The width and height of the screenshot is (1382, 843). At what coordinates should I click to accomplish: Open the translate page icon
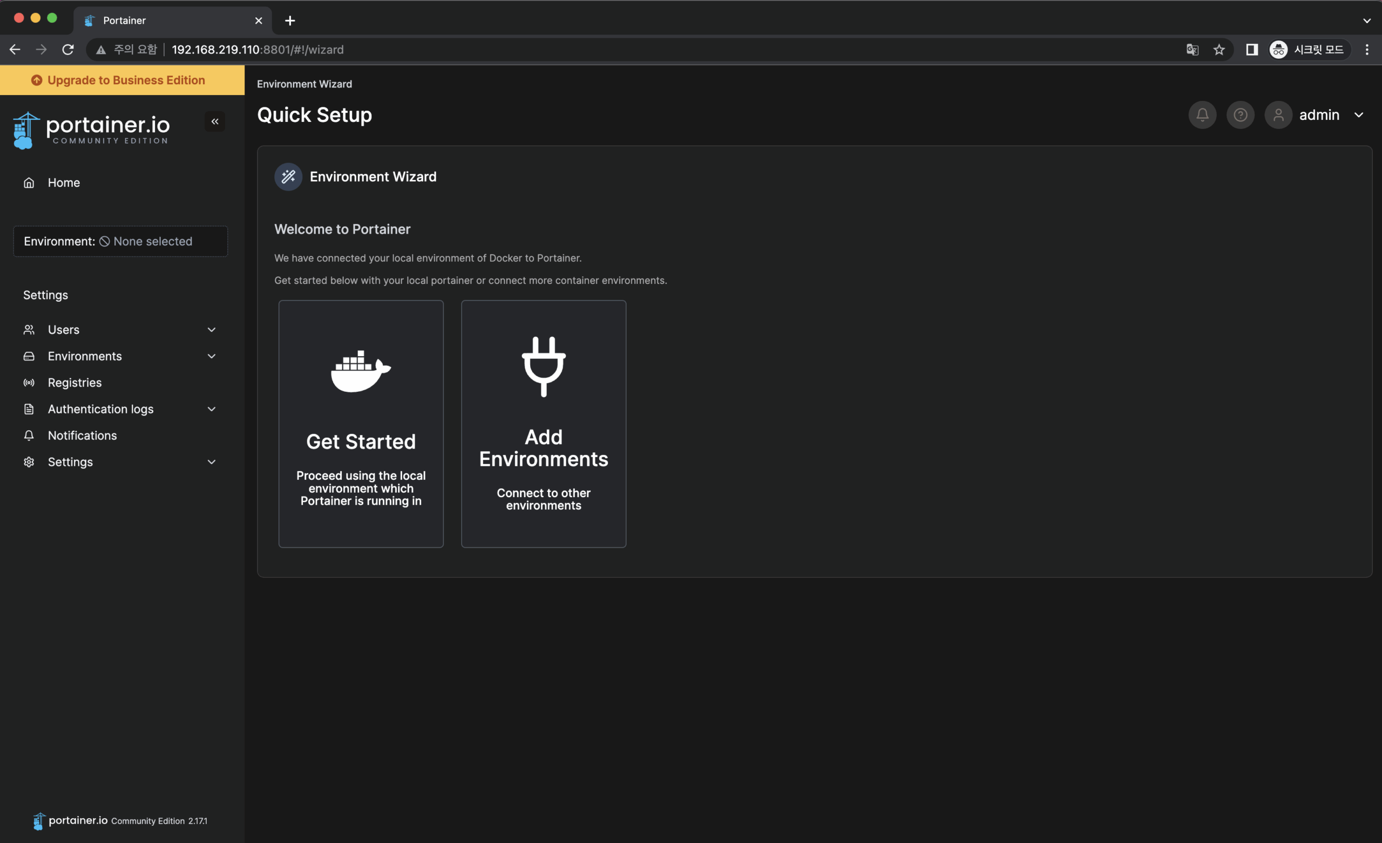click(x=1193, y=49)
